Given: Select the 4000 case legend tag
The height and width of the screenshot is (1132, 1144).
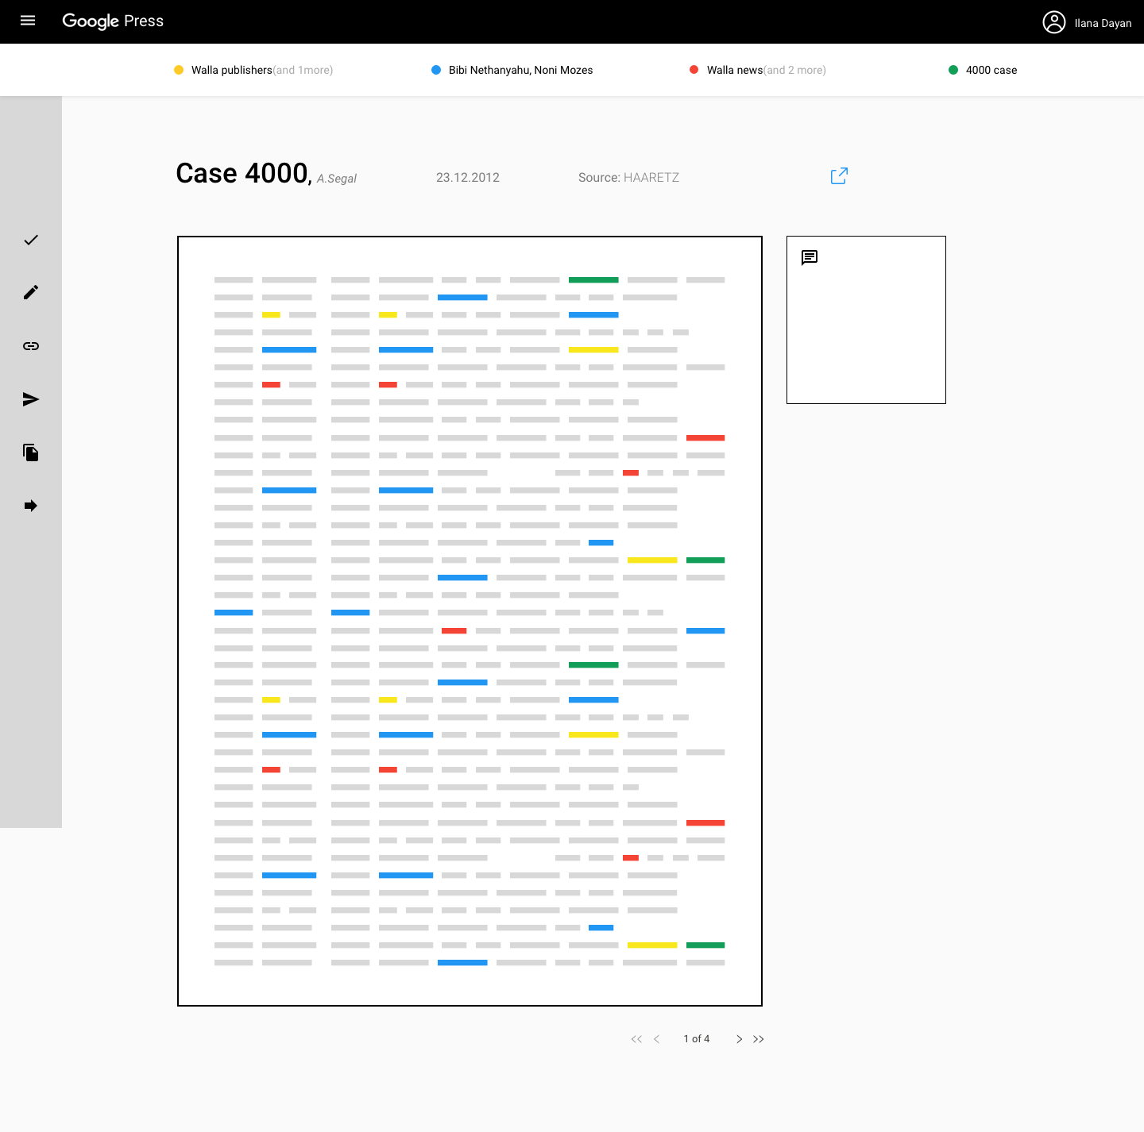Looking at the screenshot, I should coord(983,70).
